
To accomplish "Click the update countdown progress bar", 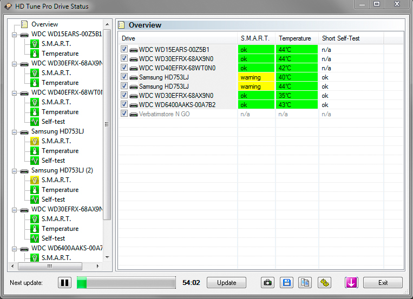I will coord(126,283).
